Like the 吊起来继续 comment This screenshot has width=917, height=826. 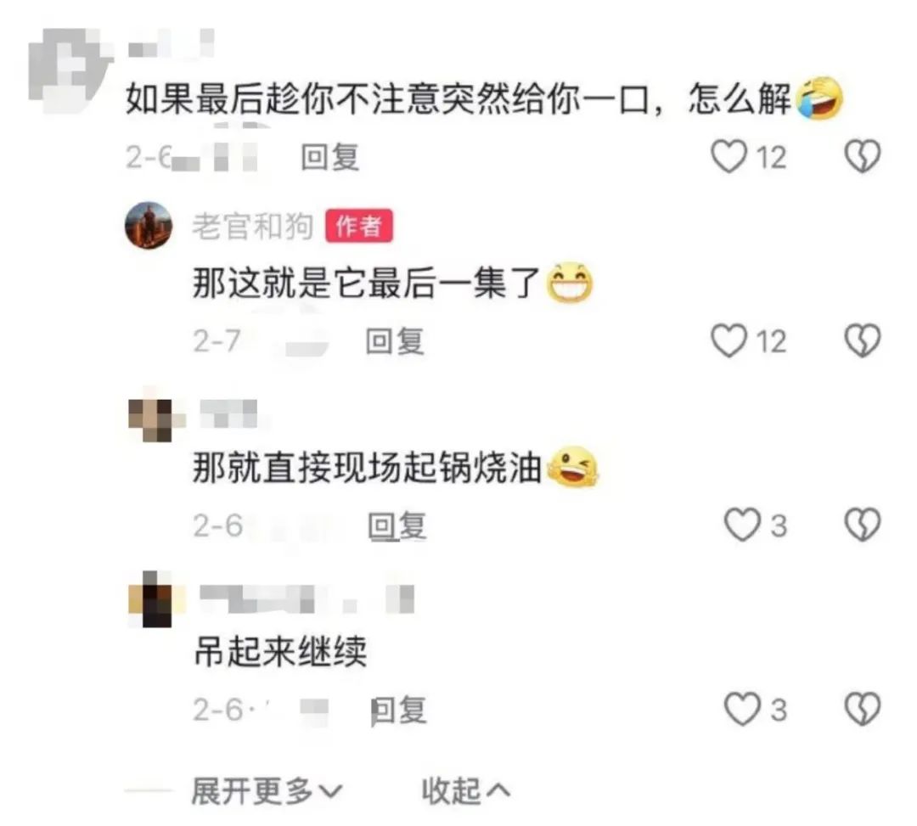[x=741, y=709]
